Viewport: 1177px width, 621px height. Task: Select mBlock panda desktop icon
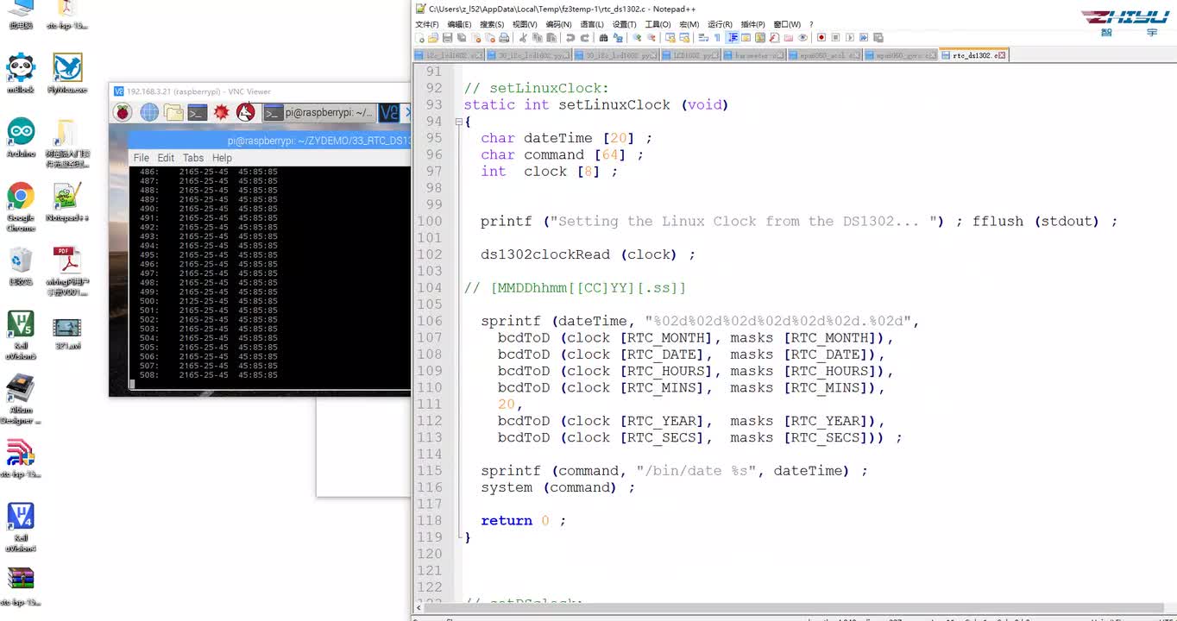coord(21,72)
